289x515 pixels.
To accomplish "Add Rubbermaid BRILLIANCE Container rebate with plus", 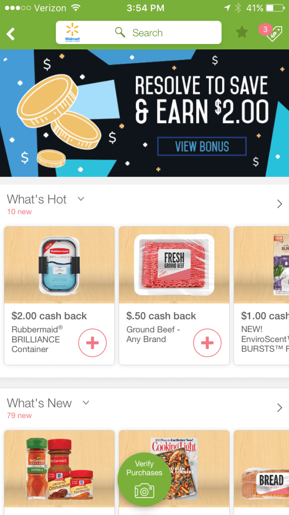I will [92, 343].
